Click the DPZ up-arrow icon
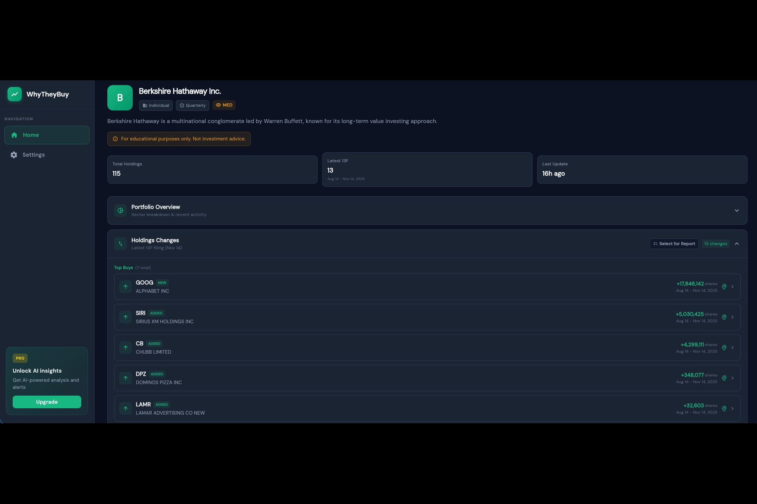The width and height of the screenshot is (757, 504). pyautogui.click(x=126, y=378)
